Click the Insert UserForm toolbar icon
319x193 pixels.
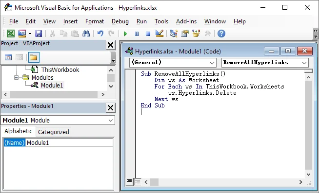click(x=22, y=34)
